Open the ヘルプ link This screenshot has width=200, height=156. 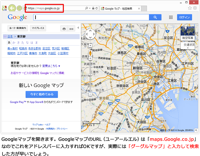coord(47,125)
